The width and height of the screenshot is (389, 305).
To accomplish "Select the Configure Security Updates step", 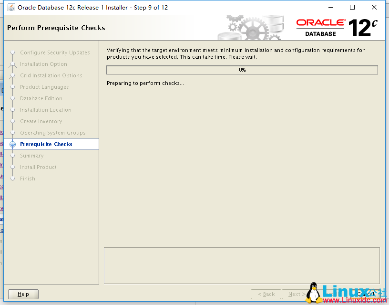I will coord(55,53).
